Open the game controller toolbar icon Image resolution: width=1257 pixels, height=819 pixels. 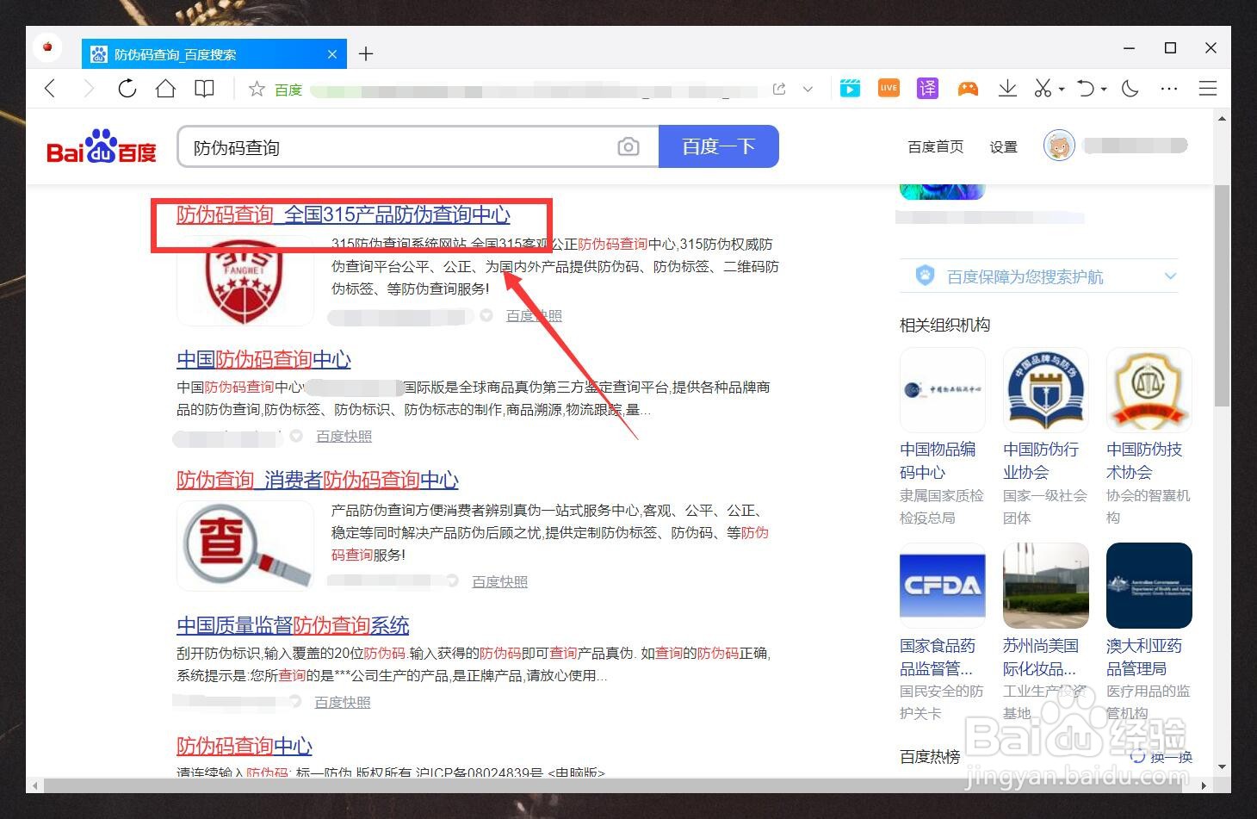point(968,88)
